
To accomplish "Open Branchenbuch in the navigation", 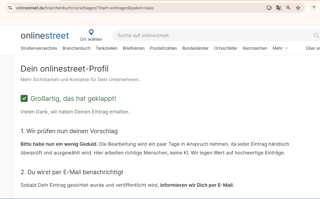I will coord(76,48).
